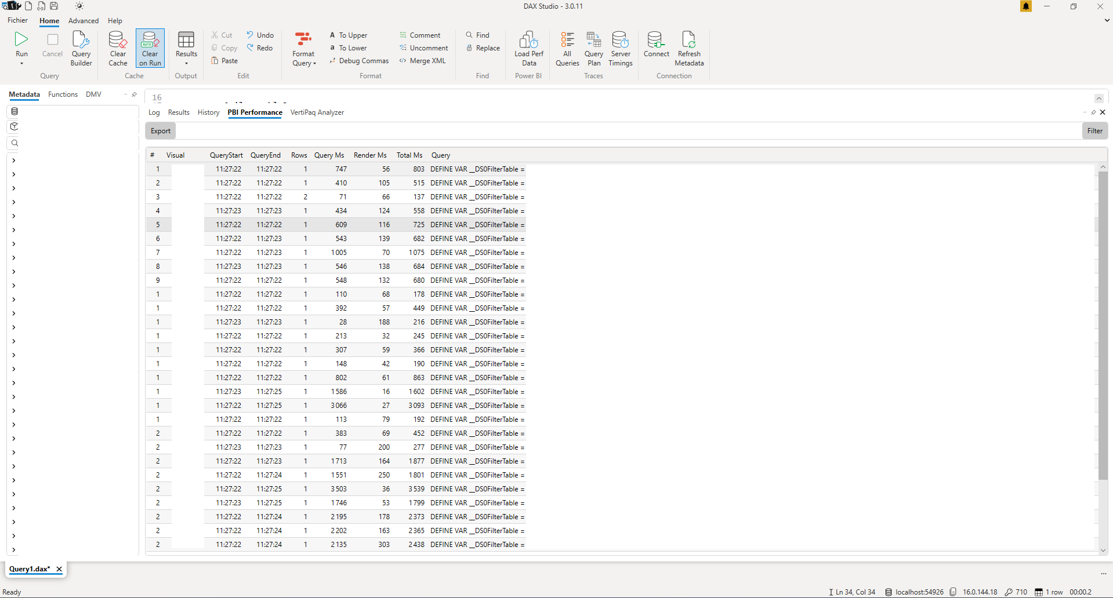The width and height of the screenshot is (1113, 598).
Task: Click Merge XML
Action: (x=422, y=61)
